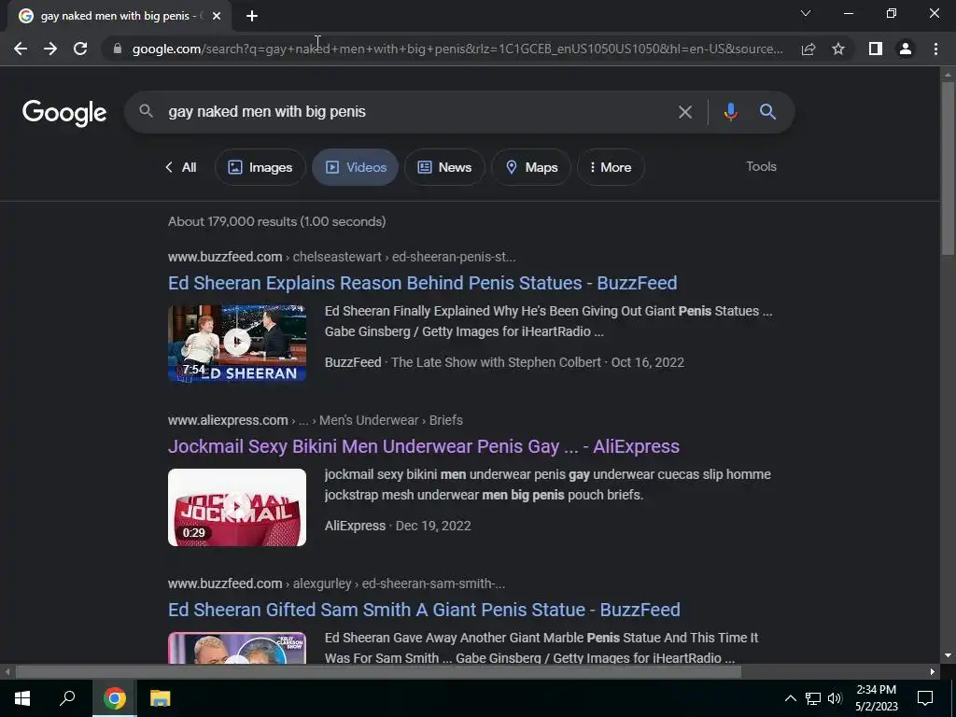
Task: Play the 7:54 Ed Sheeran video thumbnail
Action: [237, 344]
